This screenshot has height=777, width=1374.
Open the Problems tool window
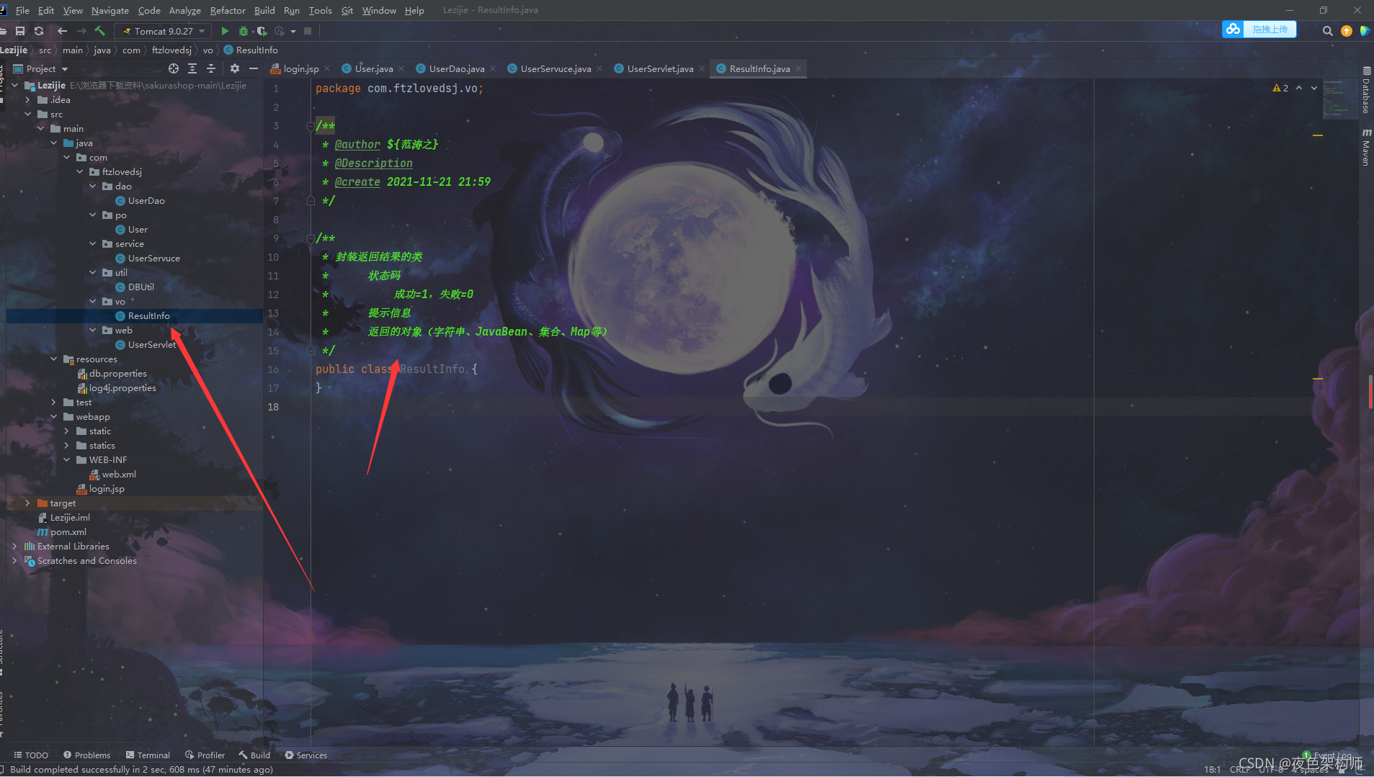click(87, 755)
